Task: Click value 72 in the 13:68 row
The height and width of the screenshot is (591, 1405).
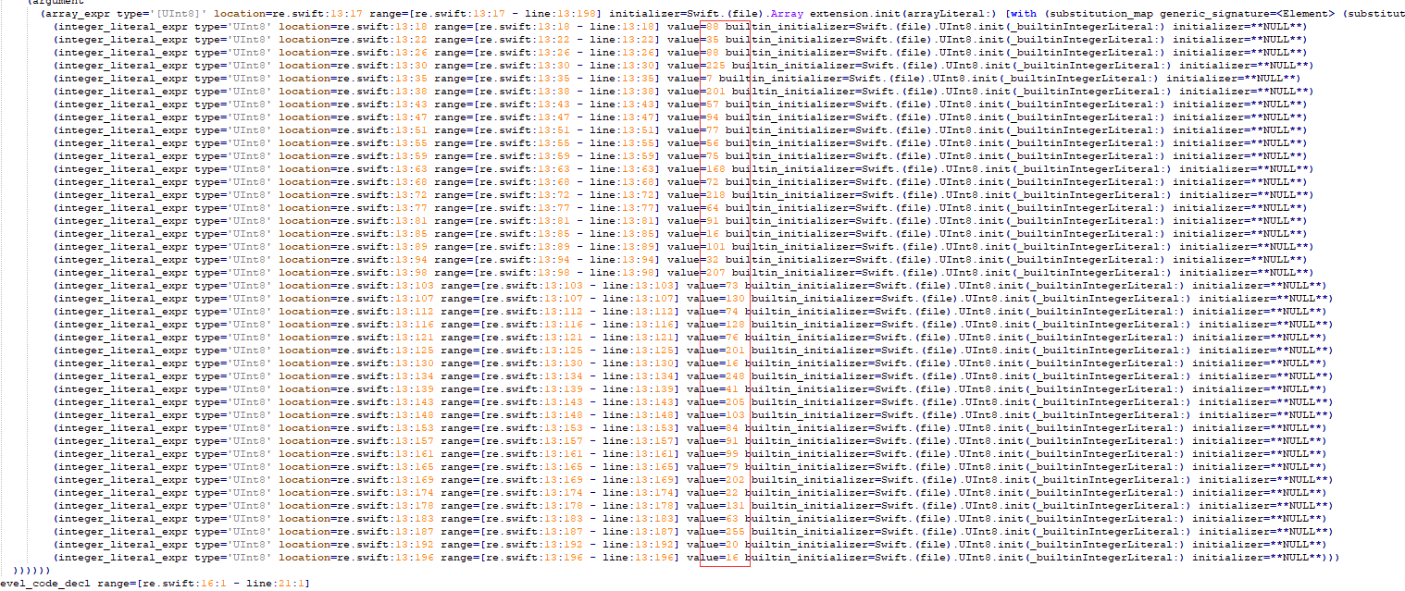Action: coord(713,182)
